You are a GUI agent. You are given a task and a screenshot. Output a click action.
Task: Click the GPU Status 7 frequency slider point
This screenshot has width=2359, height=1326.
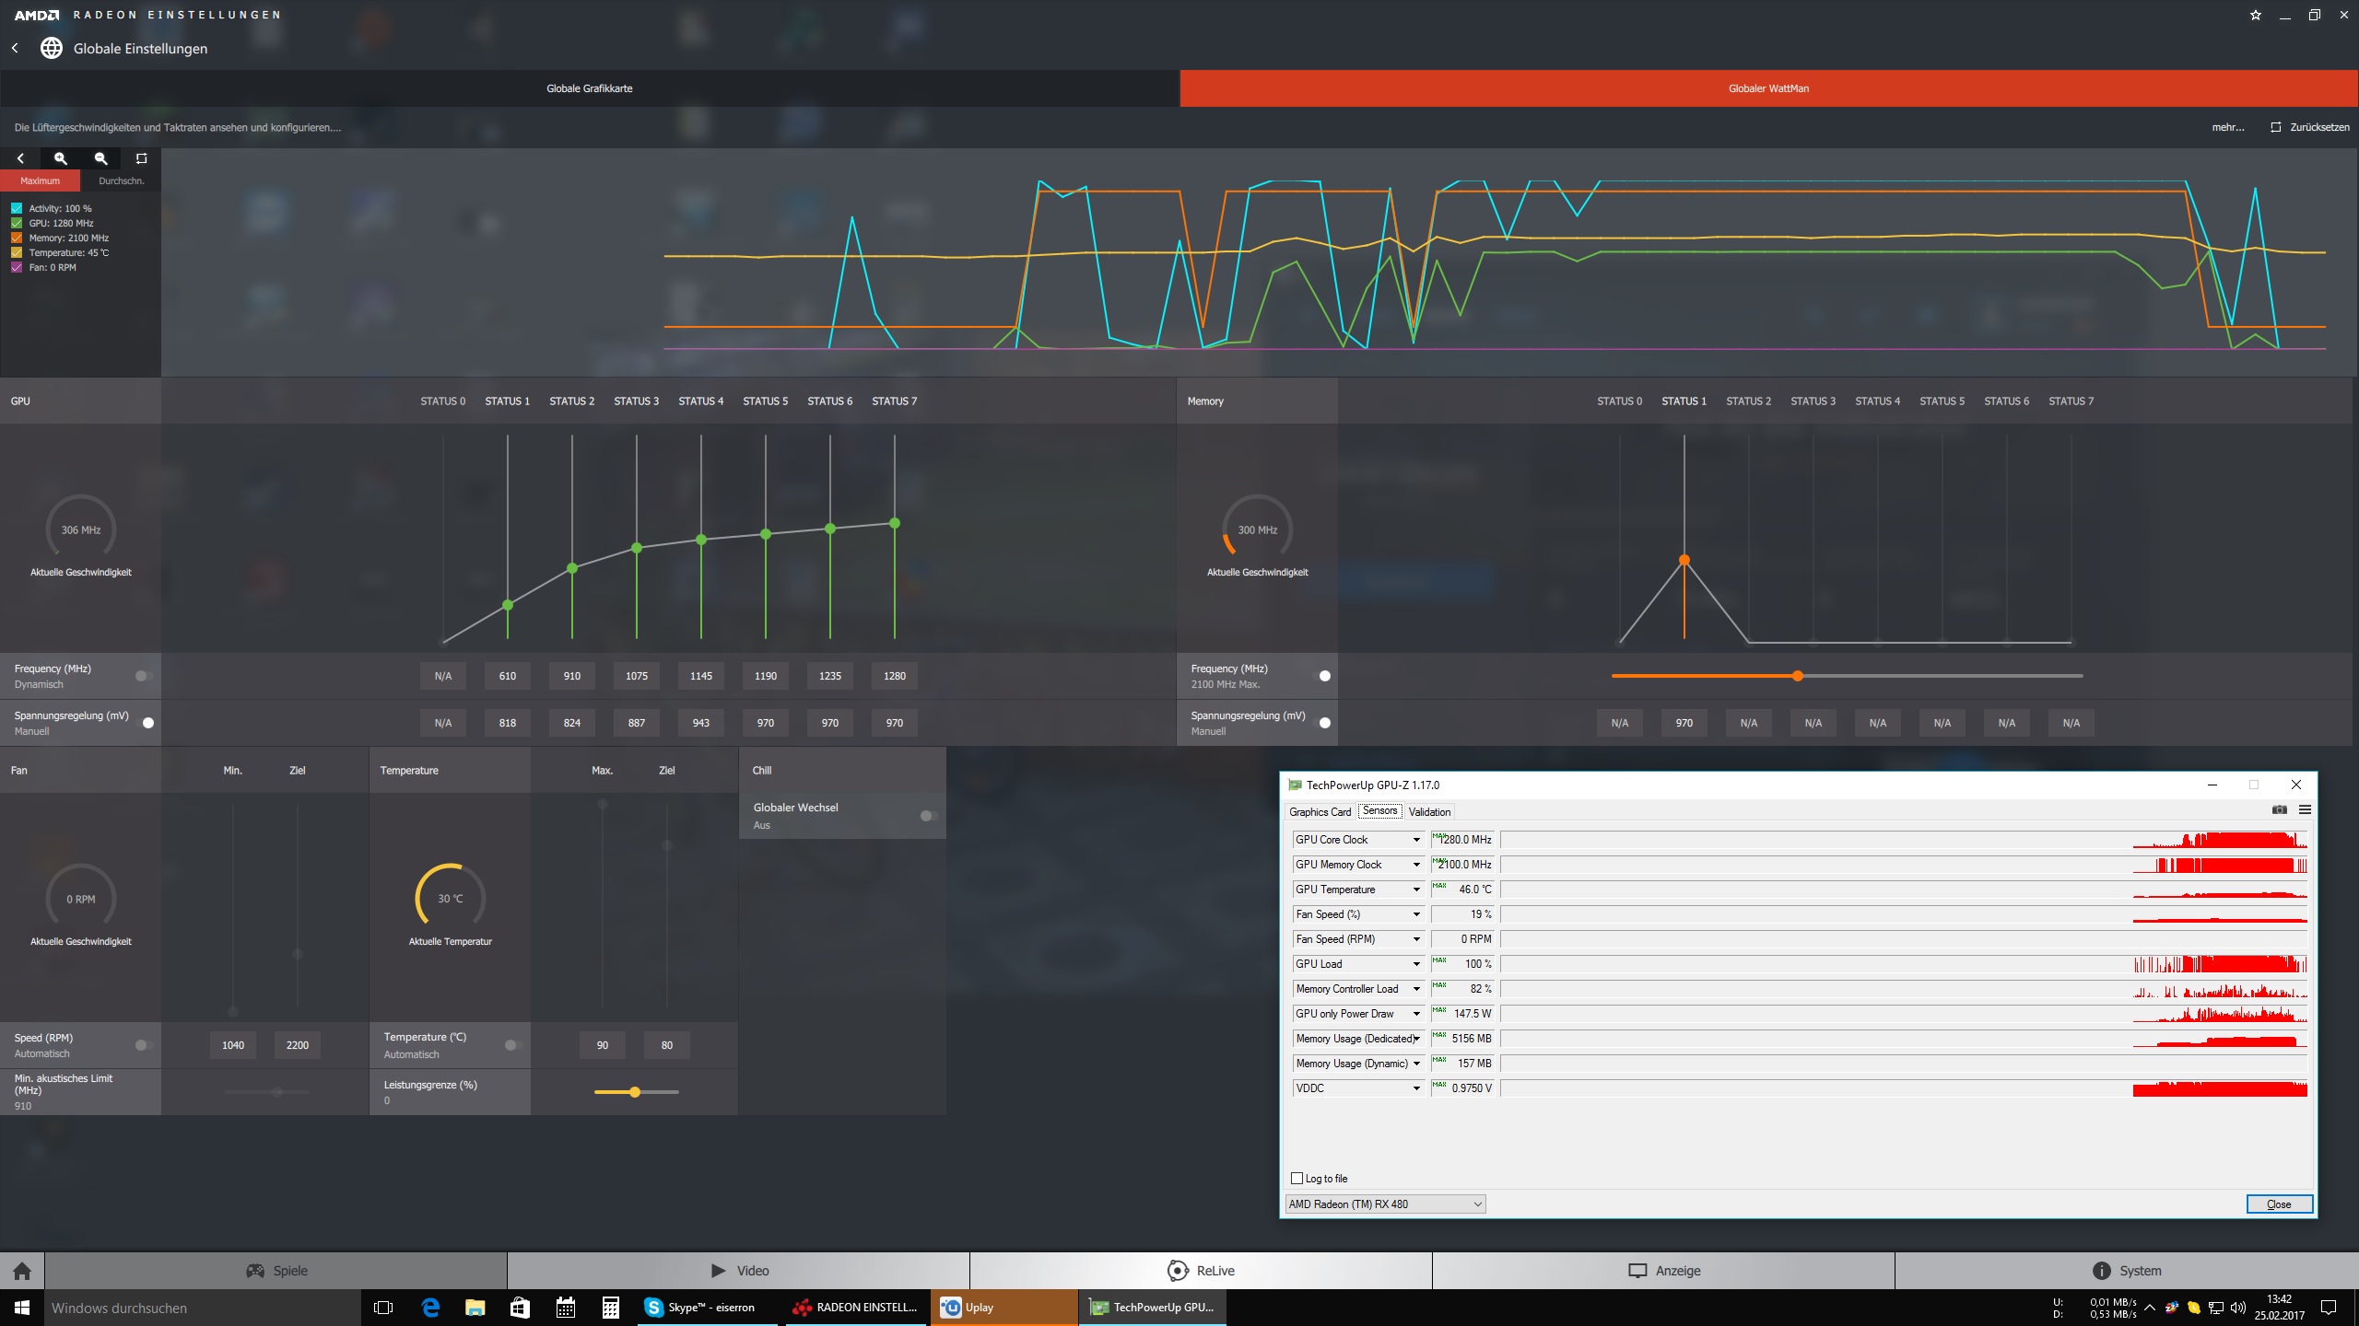pyautogui.click(x=895, y=523)
